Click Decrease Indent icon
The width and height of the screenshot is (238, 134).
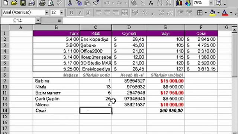[x=180, y=13]
